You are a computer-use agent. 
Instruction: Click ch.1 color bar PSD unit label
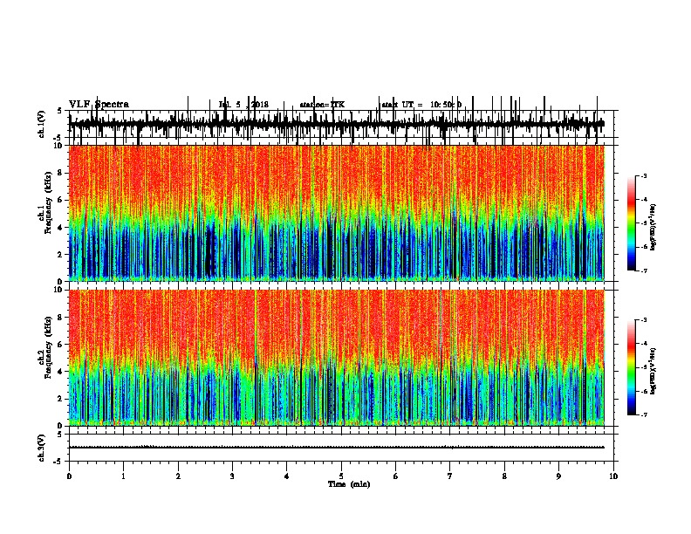tap(653, 227)
